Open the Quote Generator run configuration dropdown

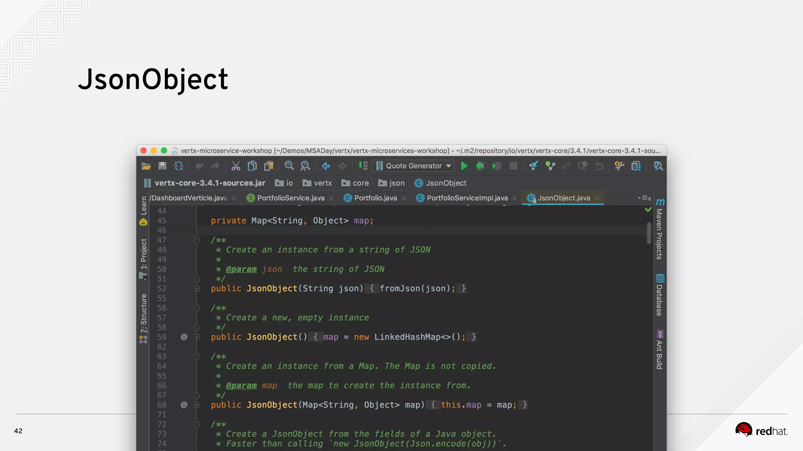click(414, 166)
